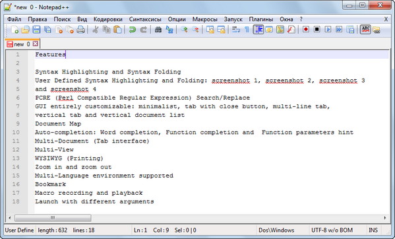Open Find with the binoculars icon
The image size is (395, 239).
pos(158,30)
